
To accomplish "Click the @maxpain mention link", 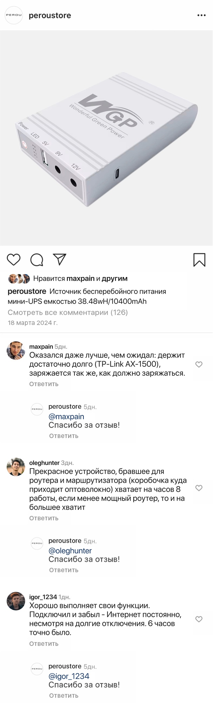I will pyautogui.click(x=66, y=416).
